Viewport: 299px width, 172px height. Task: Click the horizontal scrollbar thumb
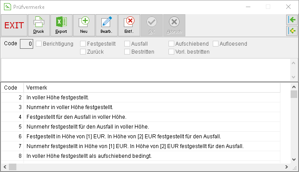pyautogui.click(x=12, y=167)
